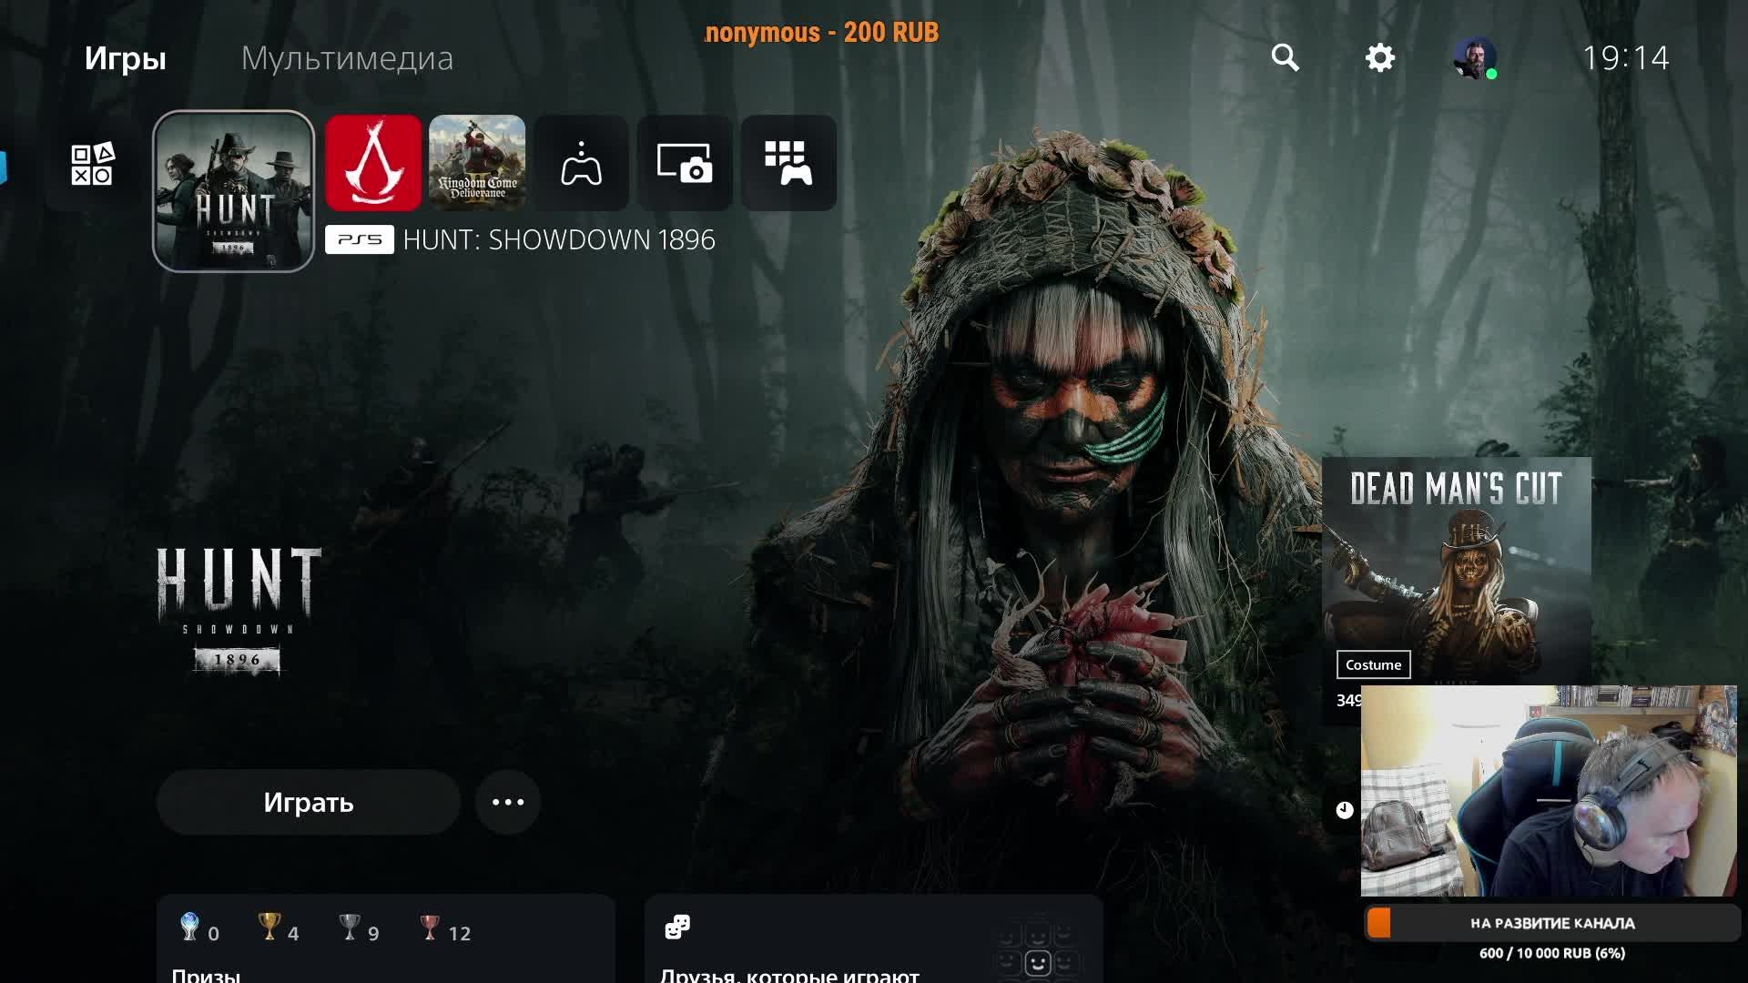Click the search magnifier icon
Viewport: 1748px width, 983px height.
(1285, 57)
